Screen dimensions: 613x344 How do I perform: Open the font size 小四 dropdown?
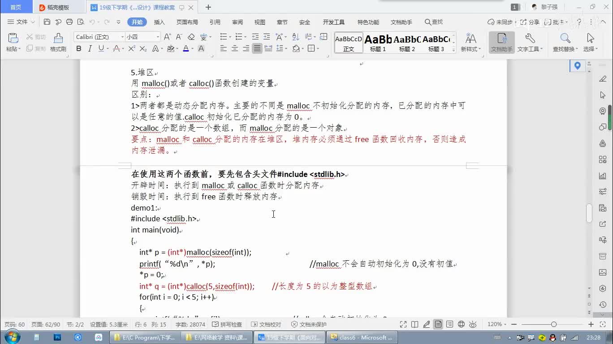158,37
